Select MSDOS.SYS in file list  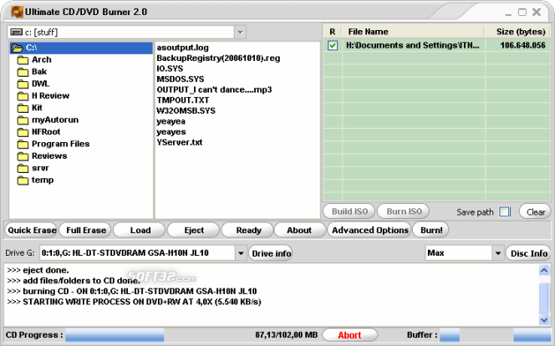click(x=181, y=79)
